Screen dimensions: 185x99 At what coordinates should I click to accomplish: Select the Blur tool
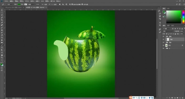point(2,40)
